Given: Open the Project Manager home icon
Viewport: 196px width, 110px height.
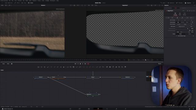Looking at the screenshot, I should [x=190, y=109].
